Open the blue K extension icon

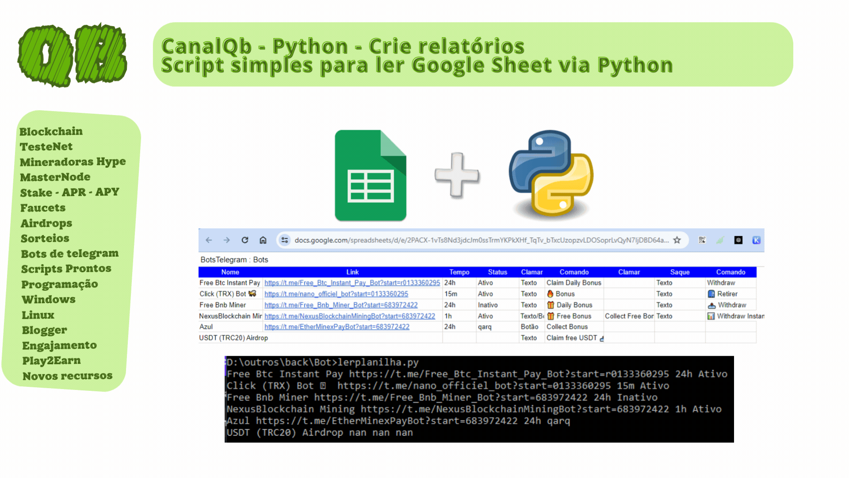click(757, 240)
